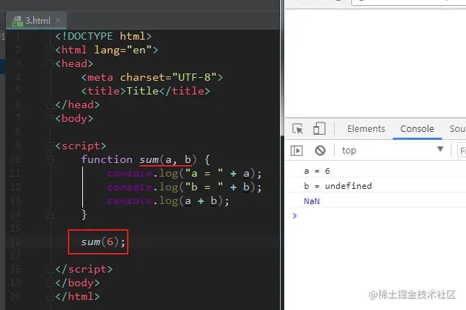Click the meta charset="UTF-8" tag
The image size is (466, 310).
[152, 78]
